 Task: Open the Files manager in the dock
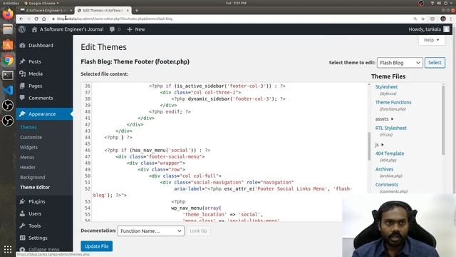coord(8,29)
